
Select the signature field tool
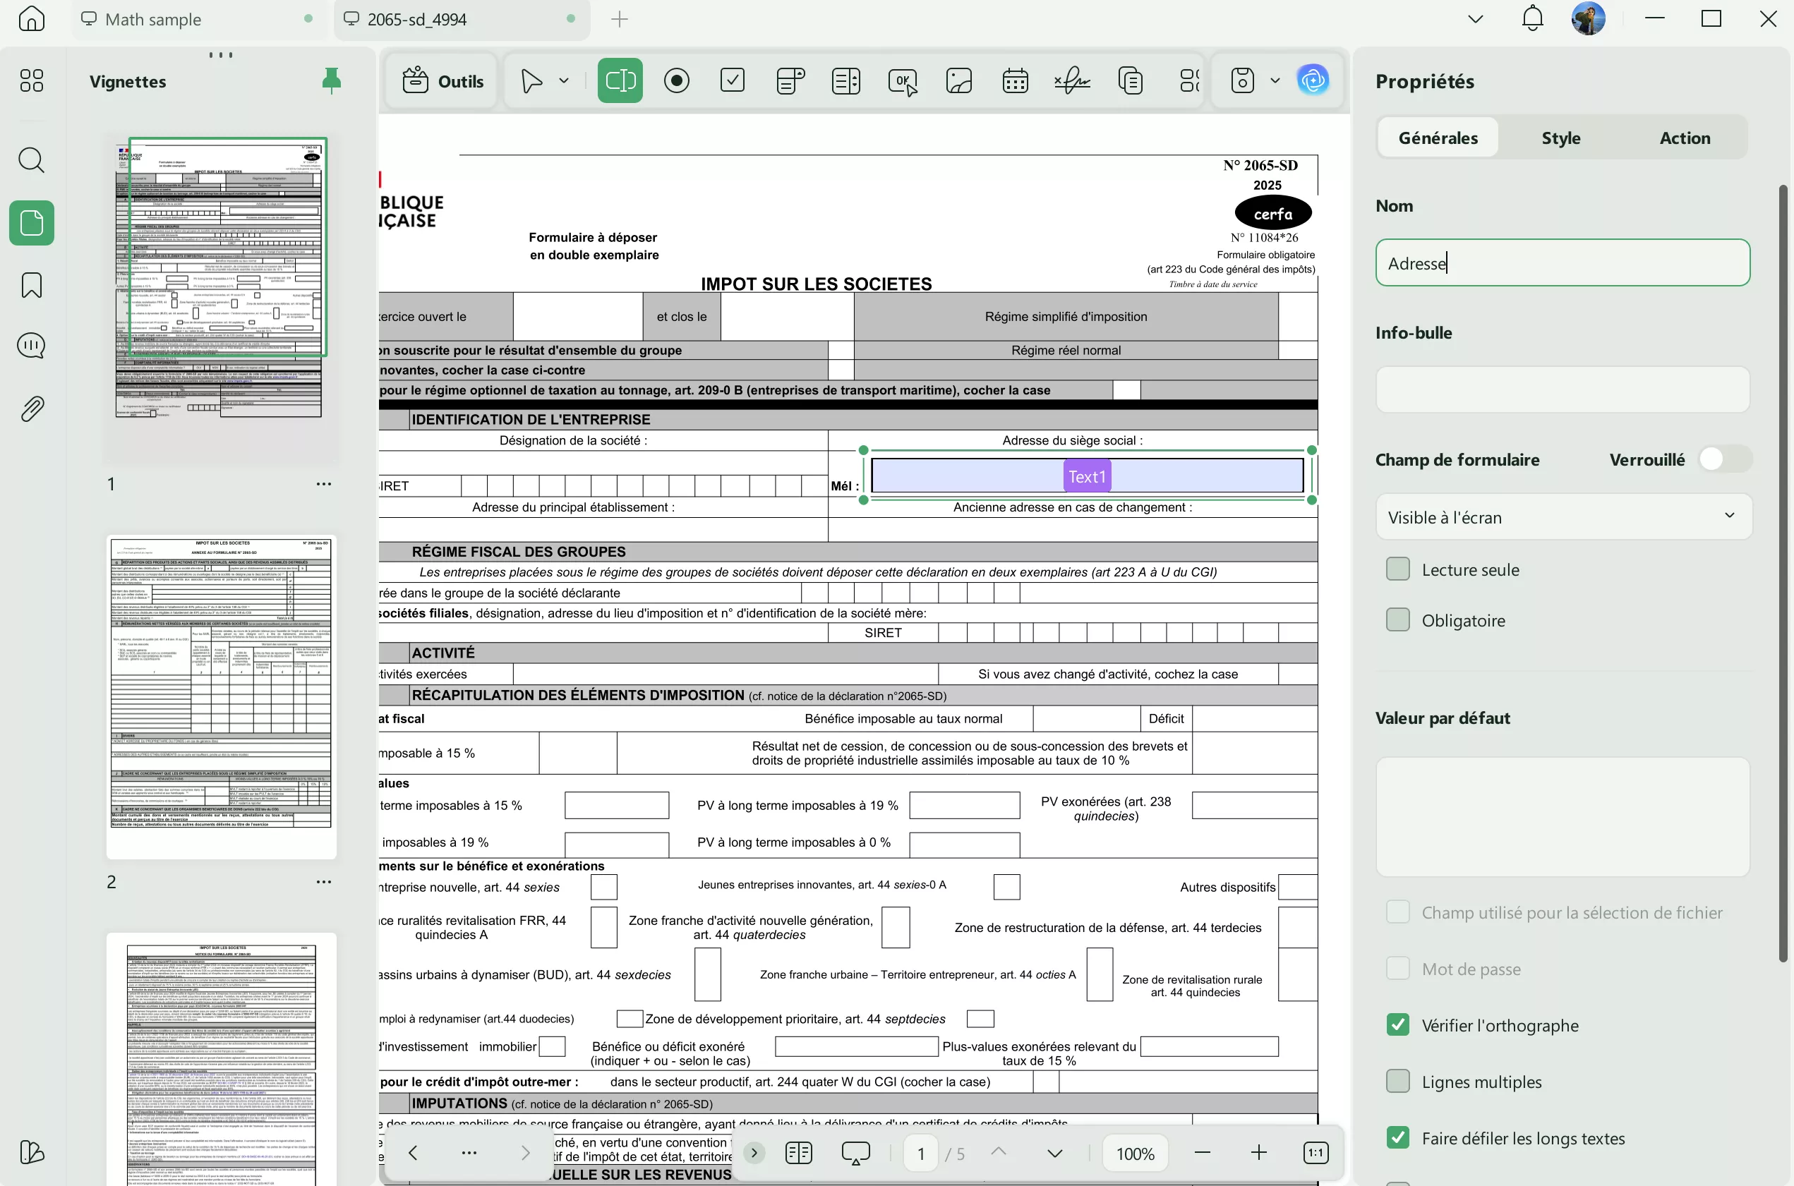[1072, 80]
